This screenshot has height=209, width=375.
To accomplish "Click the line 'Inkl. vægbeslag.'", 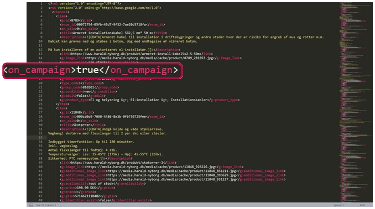I will coord(63,146).
